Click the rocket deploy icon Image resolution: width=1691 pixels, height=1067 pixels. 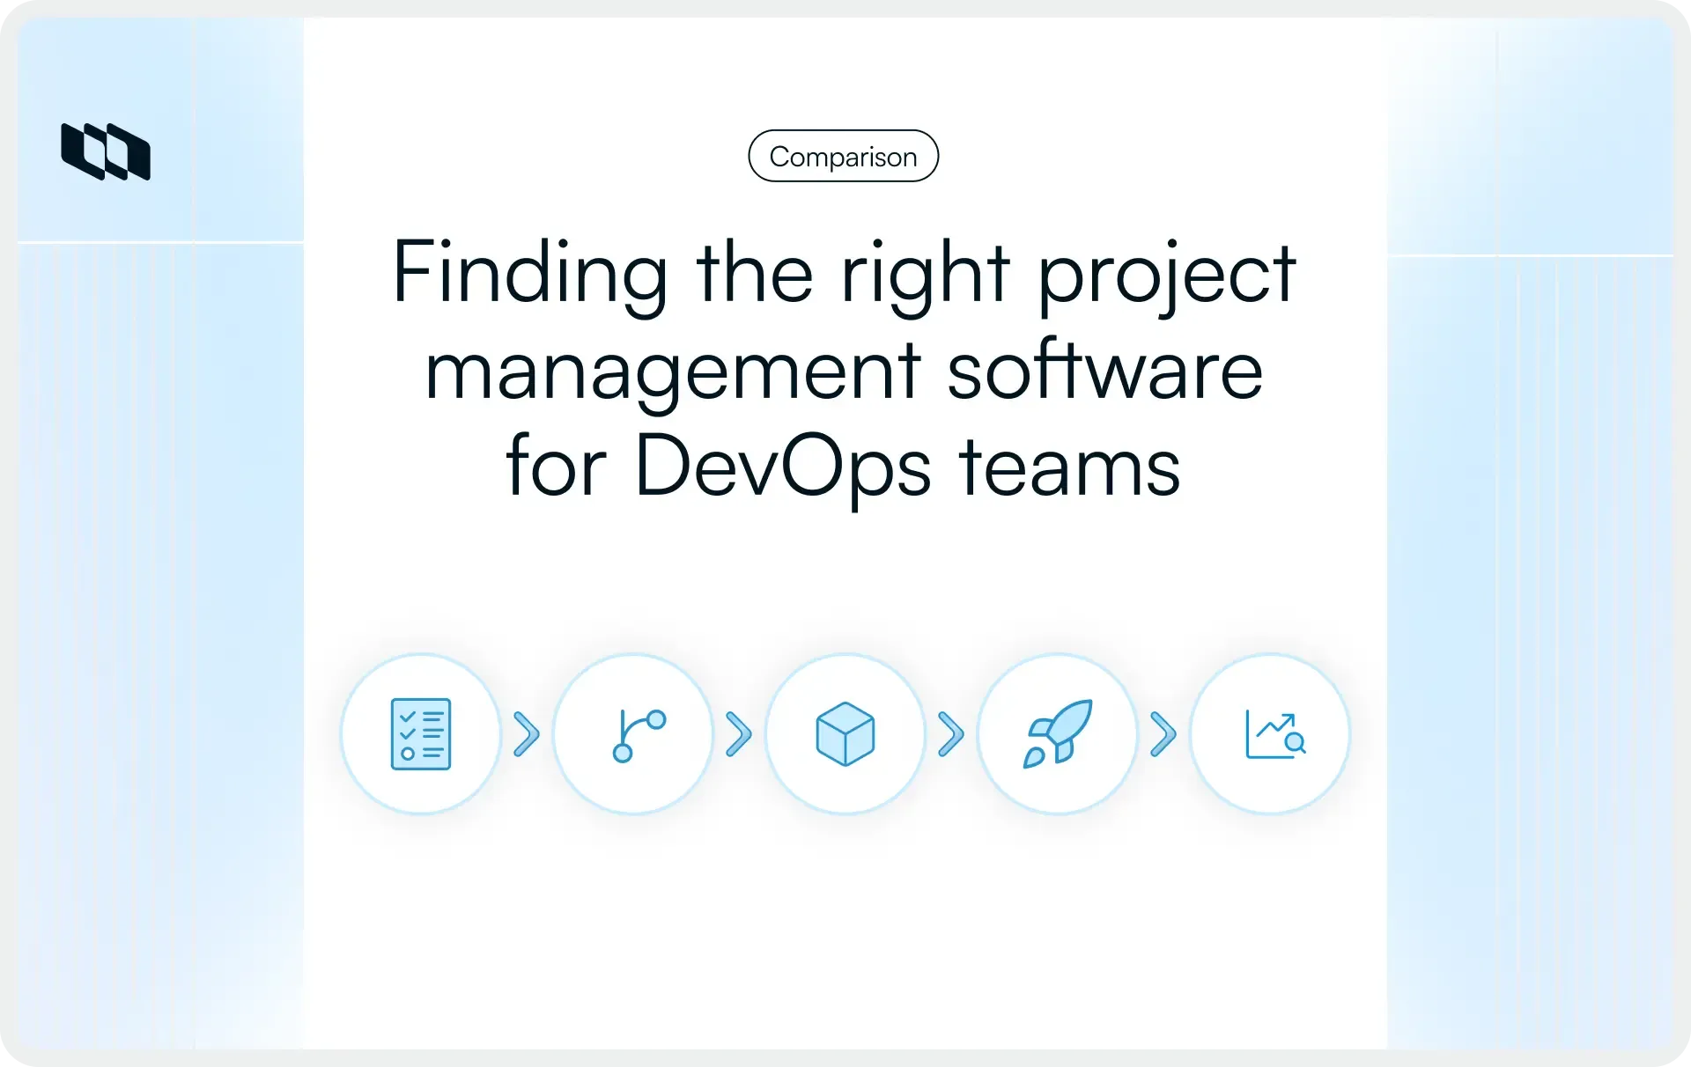(1058, 733)
